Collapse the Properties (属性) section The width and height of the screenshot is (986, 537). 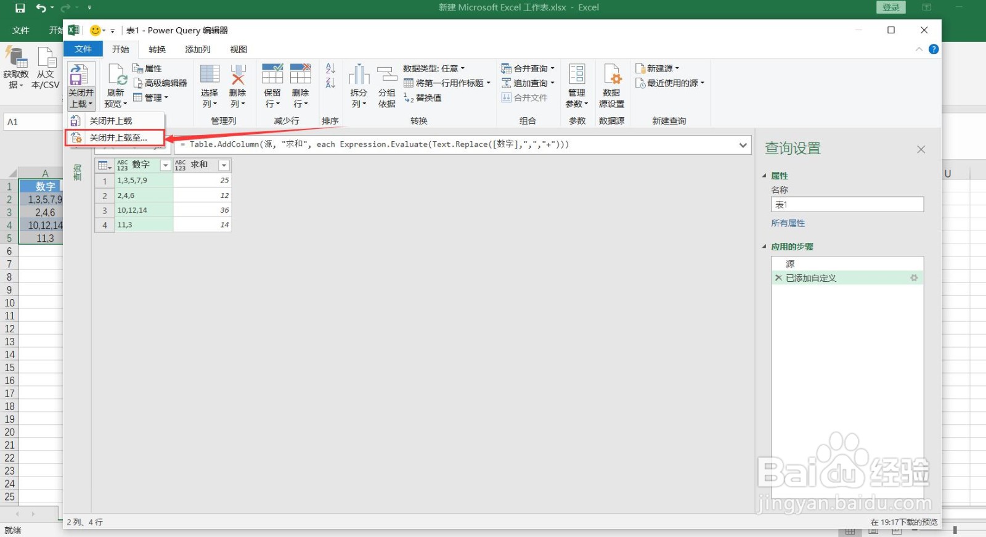pos(764,176)
